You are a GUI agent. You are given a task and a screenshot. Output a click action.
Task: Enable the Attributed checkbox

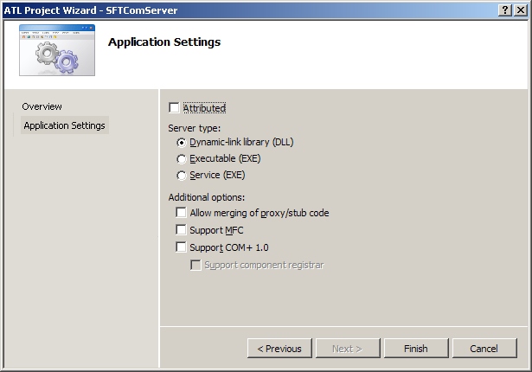pyautogui.click(x=175, y=108)
